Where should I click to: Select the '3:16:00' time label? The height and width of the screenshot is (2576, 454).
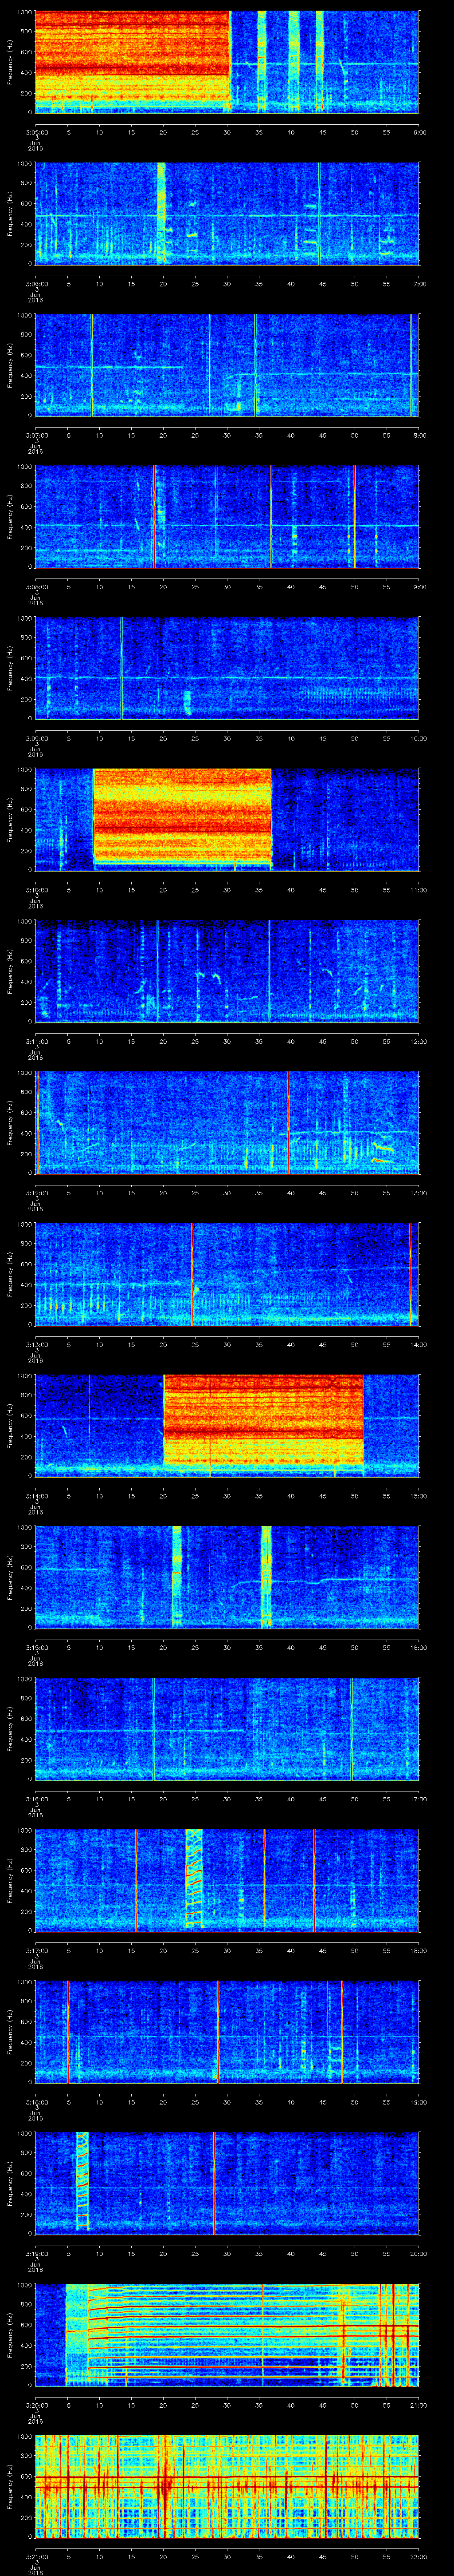click(36, 1800)
